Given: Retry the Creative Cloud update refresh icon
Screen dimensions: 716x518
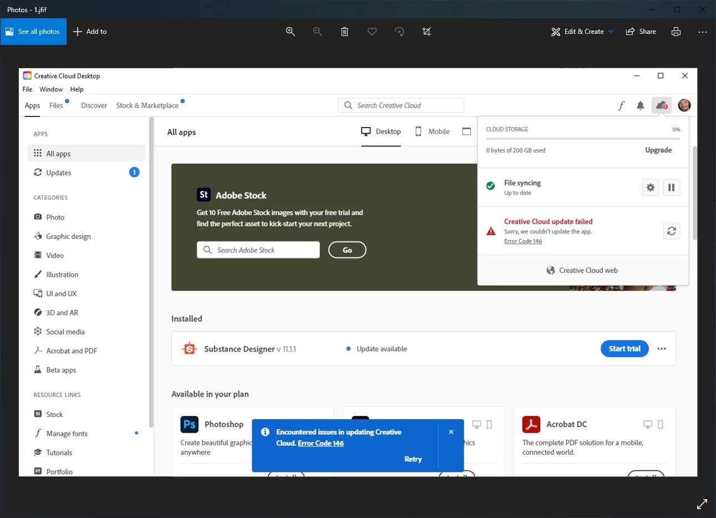Looking at the screenshot, I should 672,231.
